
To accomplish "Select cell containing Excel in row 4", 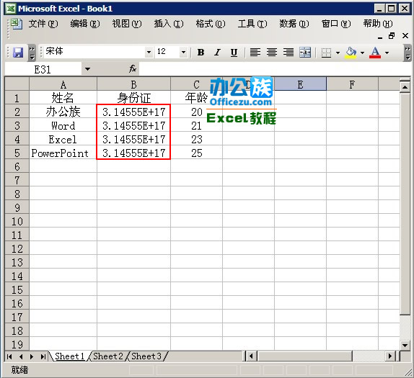I will click(x=63, y=139).
